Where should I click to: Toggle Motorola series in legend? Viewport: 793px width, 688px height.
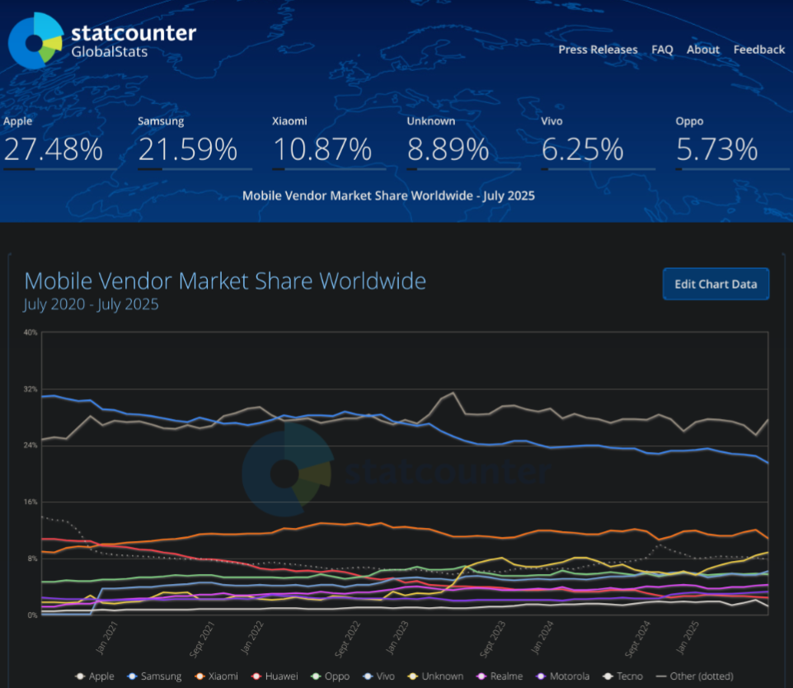[563, 676]
